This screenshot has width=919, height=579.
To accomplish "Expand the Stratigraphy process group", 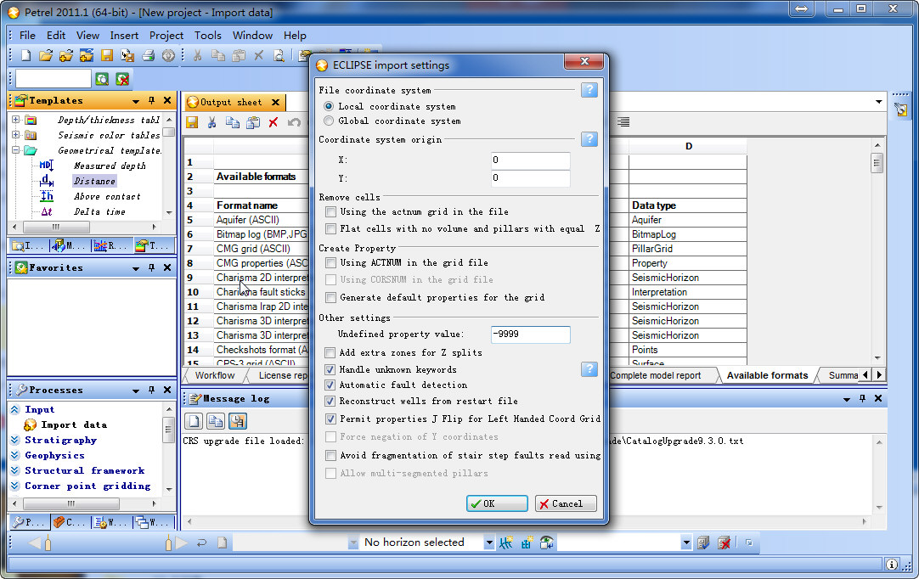I will pos(15,440).
